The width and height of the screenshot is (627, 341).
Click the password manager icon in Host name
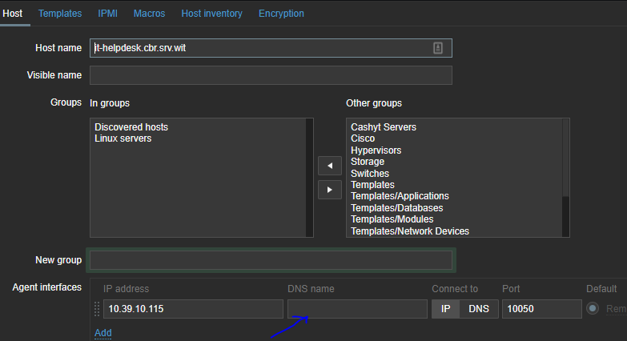point(438,48)
